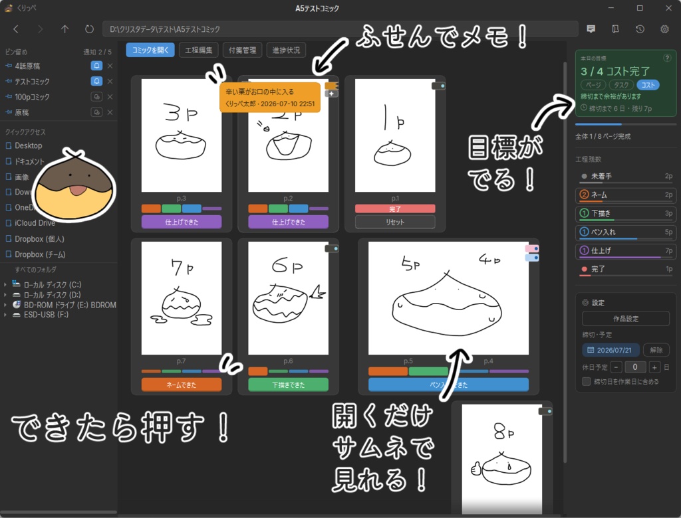Screen dimensions: 681x518
Task: Click the calendar icon in deadline date
Action: pyautogui.click(x=591, y=350)
